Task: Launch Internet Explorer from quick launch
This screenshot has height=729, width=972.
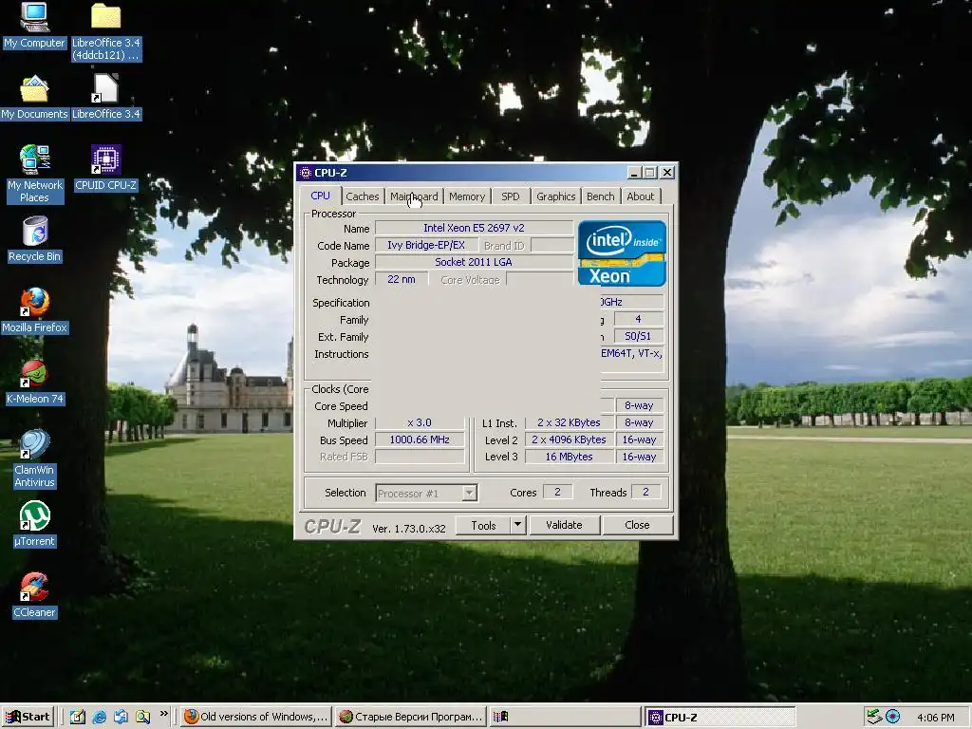Action: coord(99,717)
